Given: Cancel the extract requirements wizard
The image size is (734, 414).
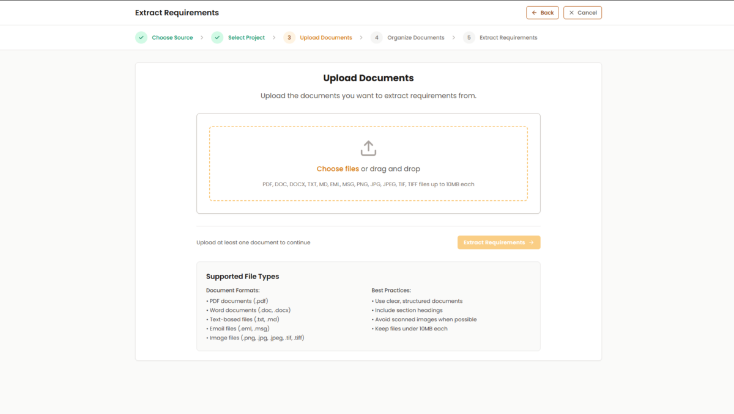Looking at the screenshot, I should pyautogui.click(x=582, y=13).
